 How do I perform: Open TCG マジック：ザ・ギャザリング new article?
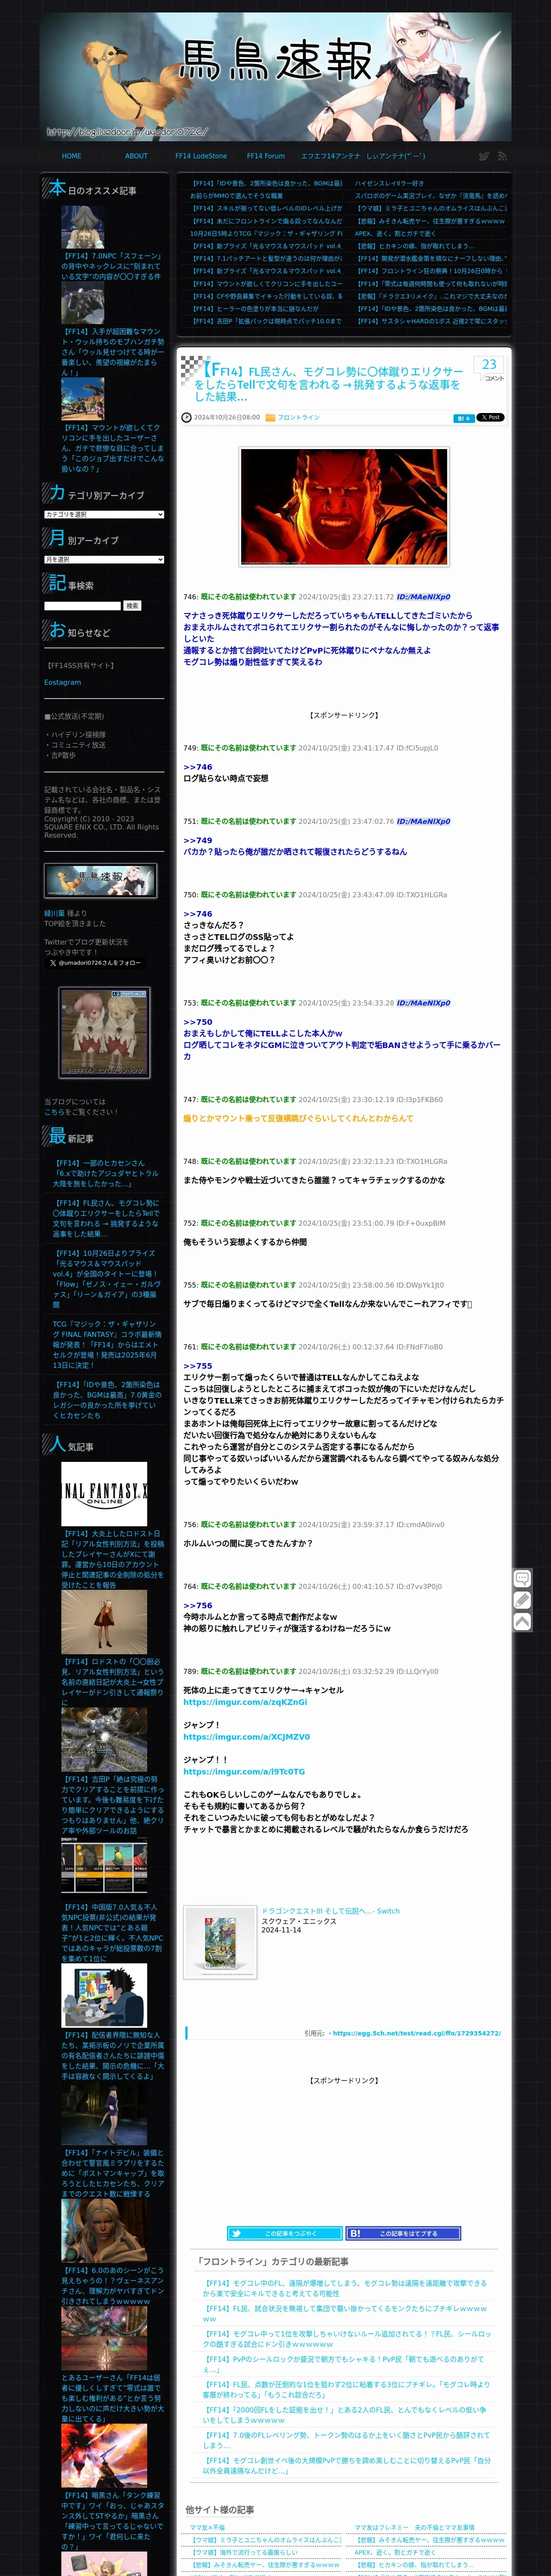point(107,1344)
